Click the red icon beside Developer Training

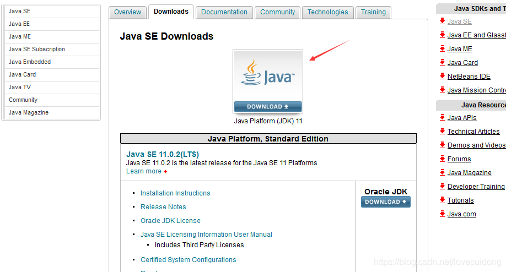click(x=443, y=186)
